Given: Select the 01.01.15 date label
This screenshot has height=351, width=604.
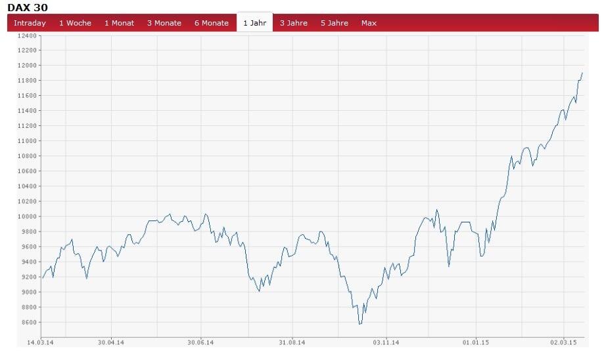Looking at the screenshot, I should 475,342.
